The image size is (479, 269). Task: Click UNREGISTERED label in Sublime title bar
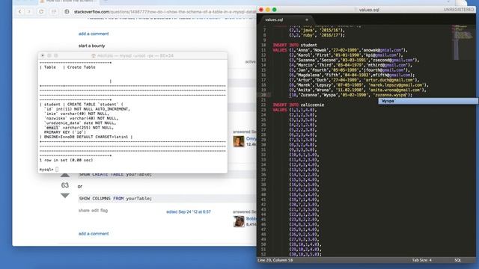click(x=459, y=10)
